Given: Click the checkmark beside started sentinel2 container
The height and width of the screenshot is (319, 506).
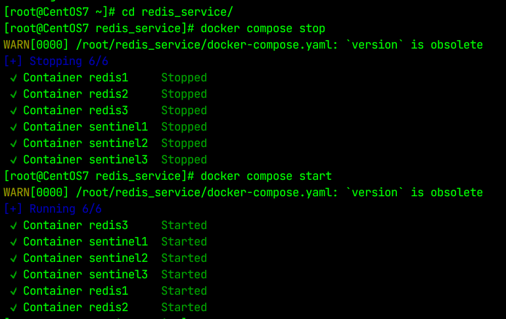Looking at the screenshot, I should point(14,259).
